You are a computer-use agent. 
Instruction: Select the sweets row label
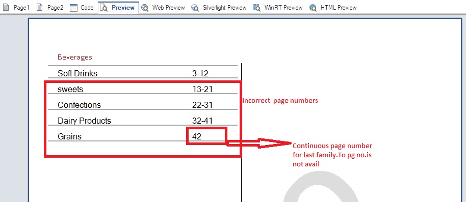coord(70,89)
